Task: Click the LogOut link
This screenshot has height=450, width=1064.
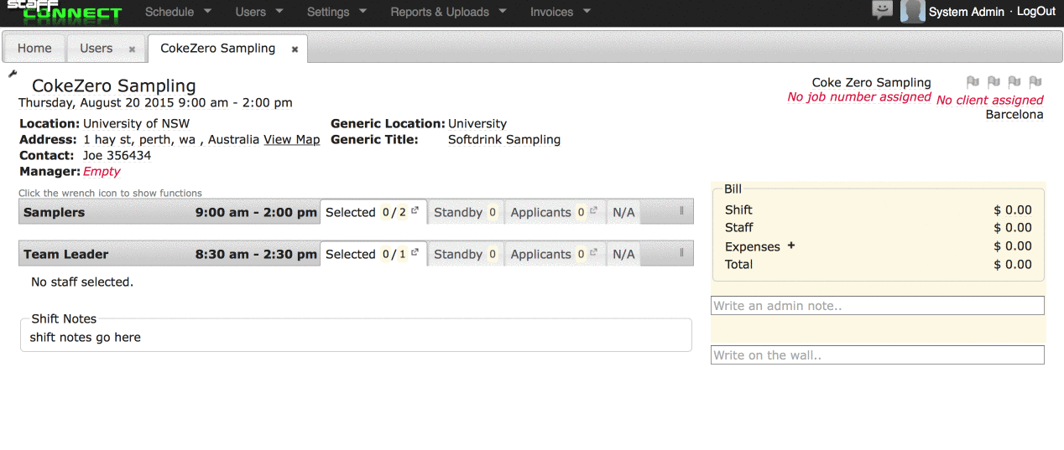Action: click(x=1036, y=12)
